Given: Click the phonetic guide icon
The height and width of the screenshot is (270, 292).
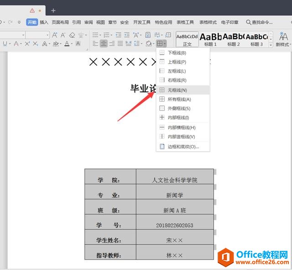Looking at the screenshot, I should (x=81, y=35).
